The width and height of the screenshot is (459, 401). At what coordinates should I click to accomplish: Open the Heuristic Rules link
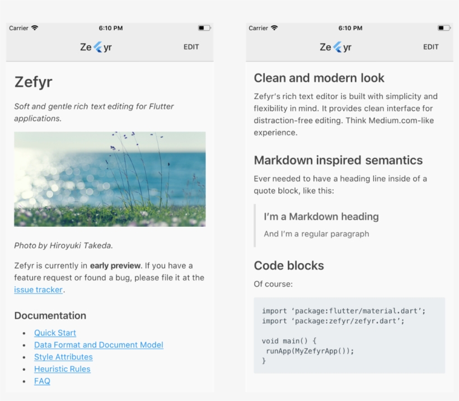click(x=62, y=369)
